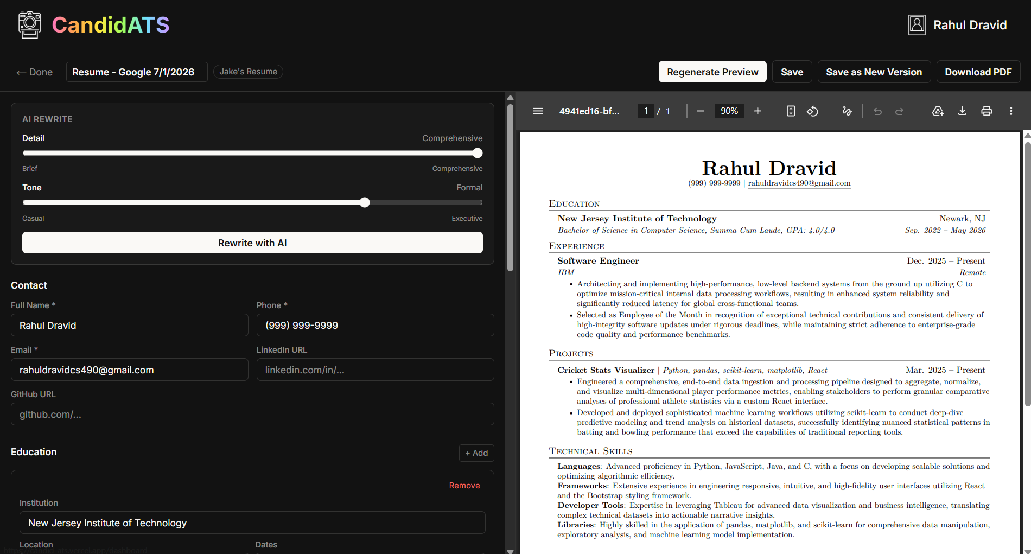This screenshot has height=554, width=1031.
Task: Click Rewrite with AI button
Action: pos(252,243)
